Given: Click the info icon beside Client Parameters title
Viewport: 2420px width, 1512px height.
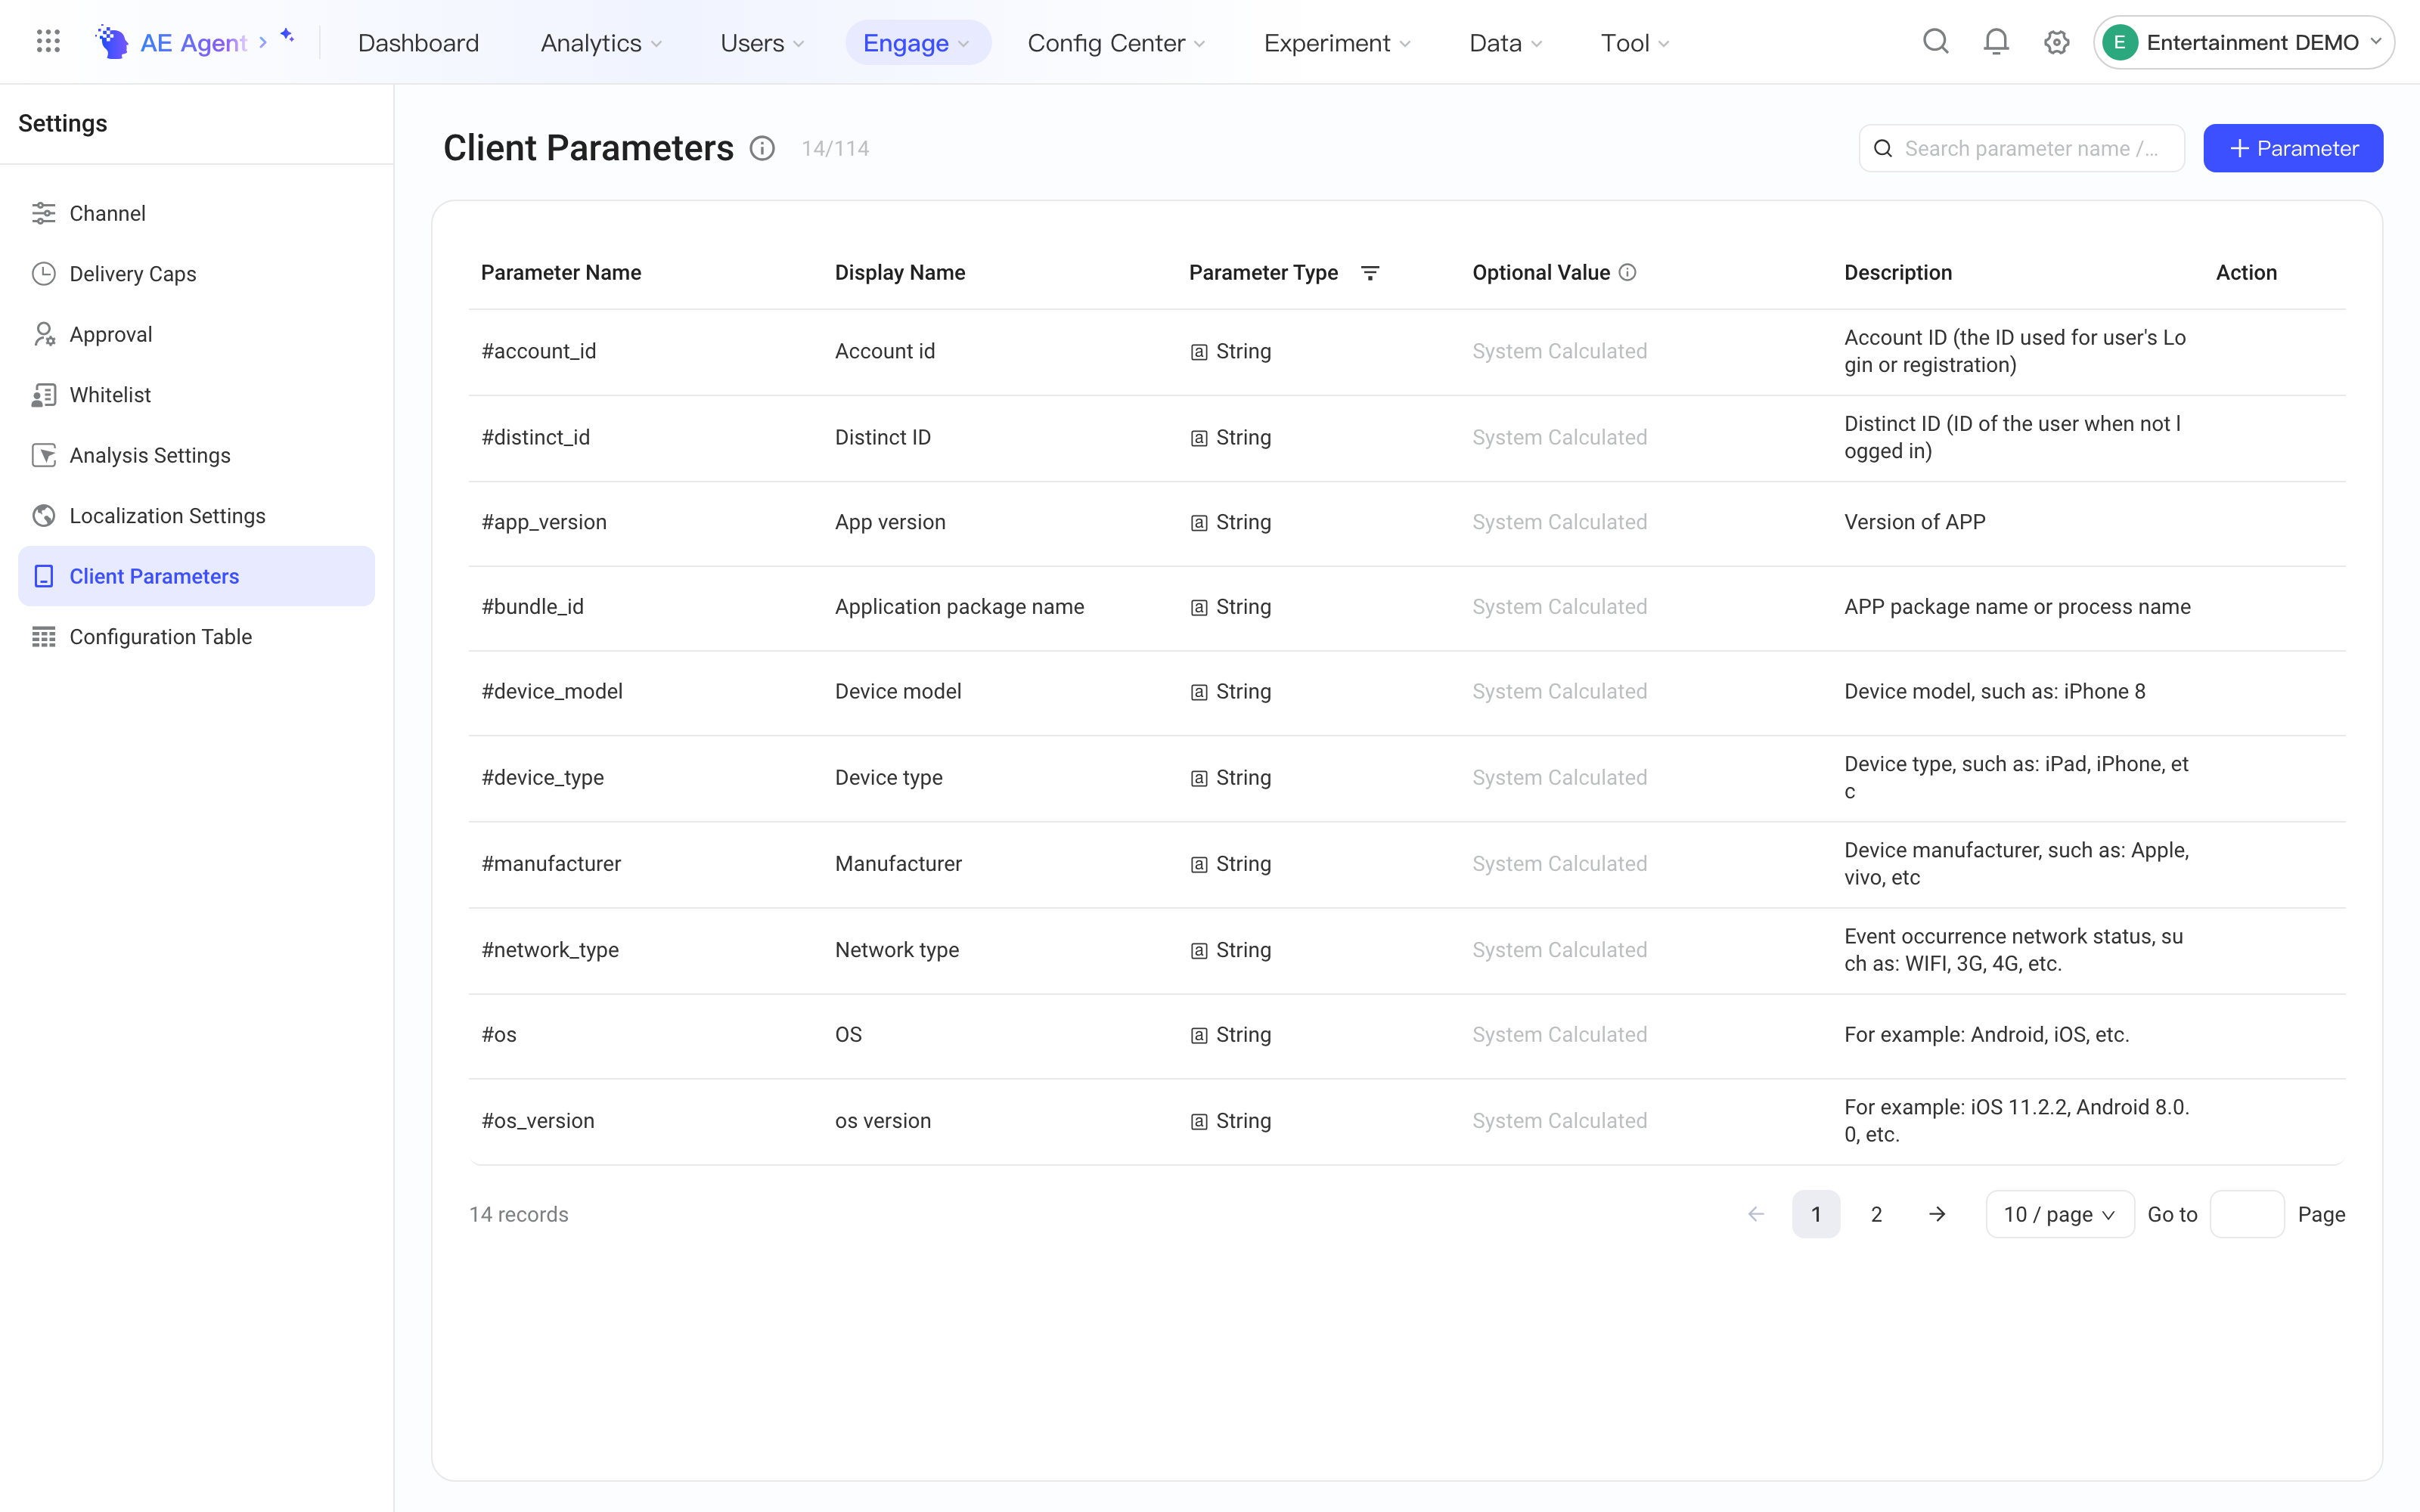Looking at the screenshot, I should pyautogui.click(x=762, y=148).
